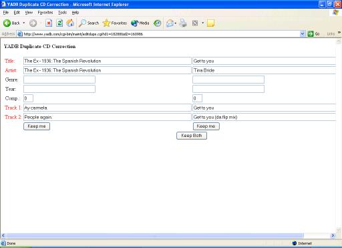Click the red 'Track 1:' label
Screen dimensions: 342x248
(x=13, y=108)
